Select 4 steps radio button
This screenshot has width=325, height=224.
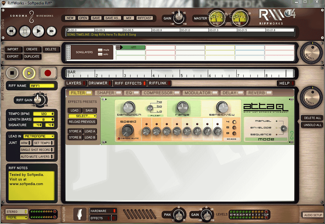[x=234, y=122]
